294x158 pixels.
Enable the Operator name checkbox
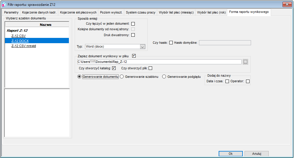coord(248,81)
